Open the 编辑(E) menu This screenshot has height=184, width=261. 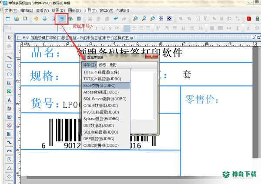[27, 10]
